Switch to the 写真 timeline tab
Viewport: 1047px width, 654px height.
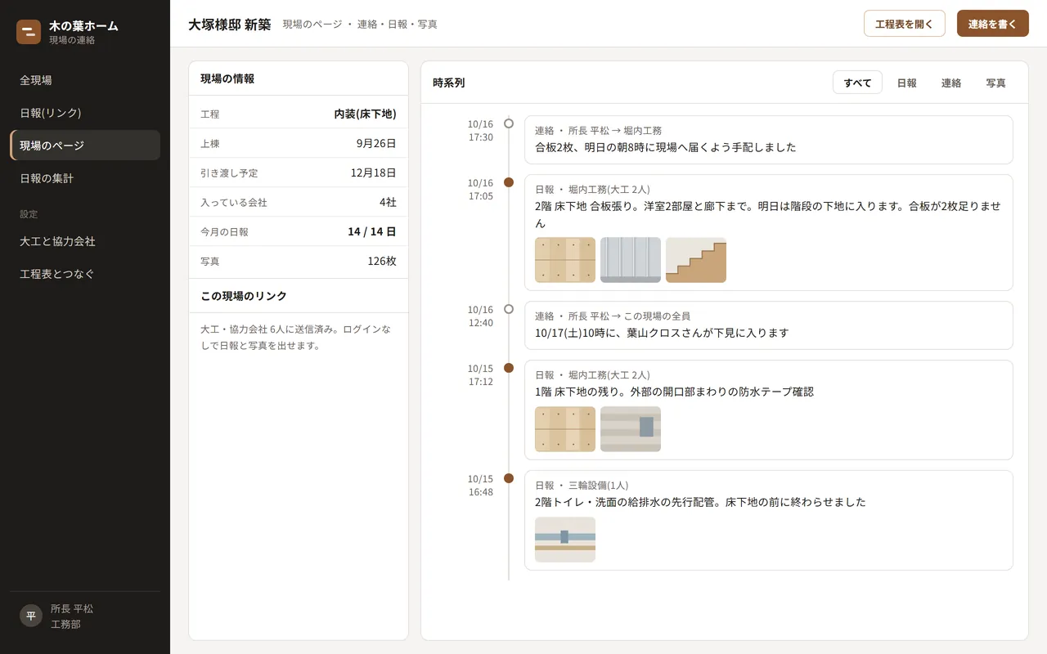coord(995,83)
